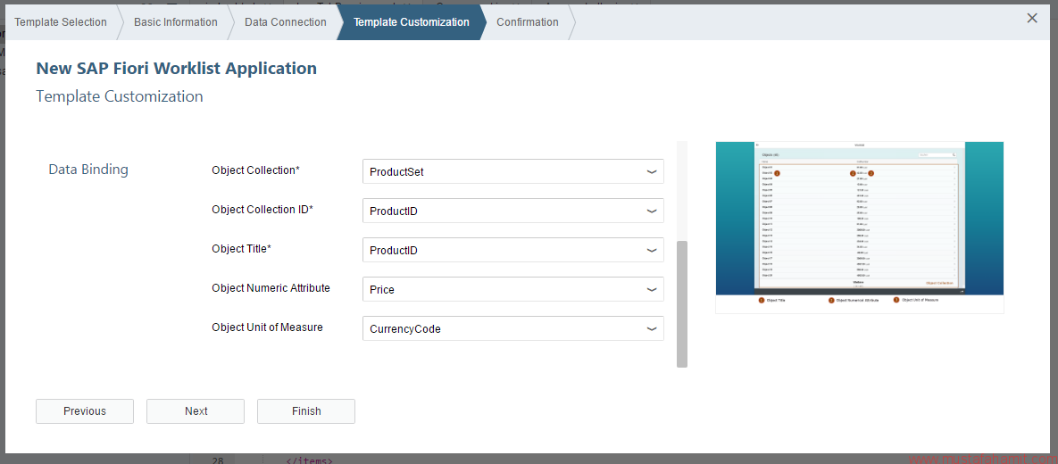Open the Object Collection ID dropdown arrow
Image resolution: width=1058 pixels, height=464 pixels.
pos(652,211)
